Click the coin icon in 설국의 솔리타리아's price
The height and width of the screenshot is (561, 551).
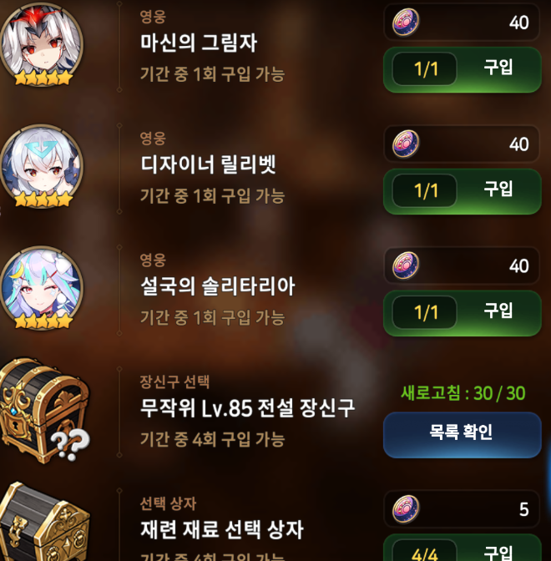tap(406, 265)
